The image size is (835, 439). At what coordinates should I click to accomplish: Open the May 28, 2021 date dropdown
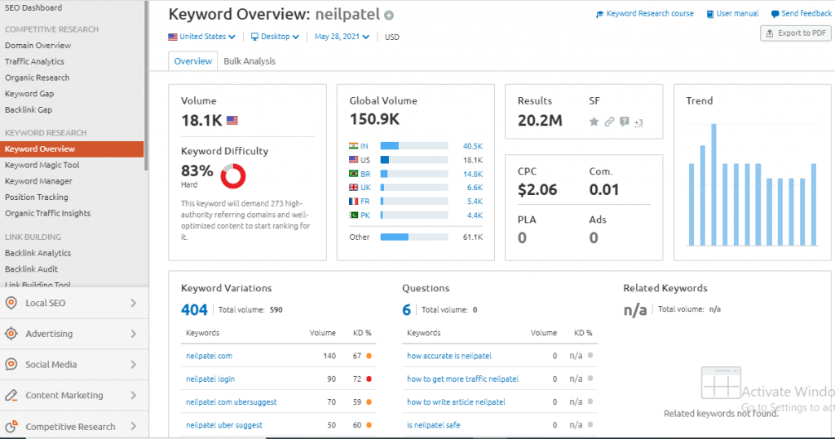coord(342,37)
